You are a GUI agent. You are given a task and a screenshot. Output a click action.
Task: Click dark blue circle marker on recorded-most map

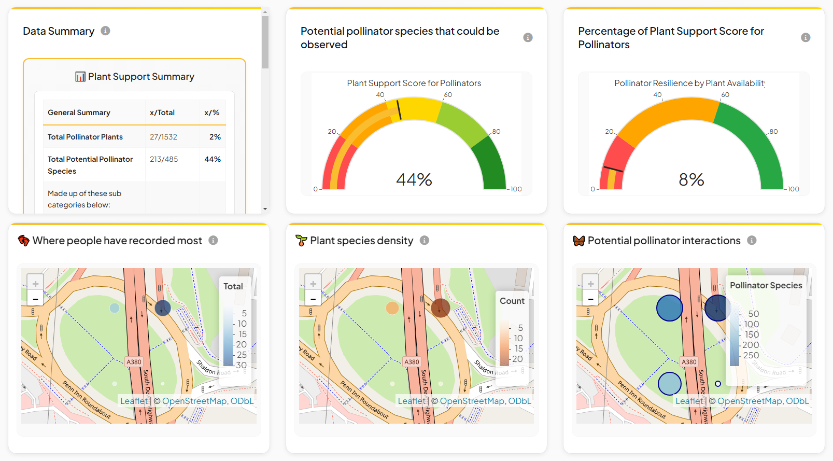(163, 308)
